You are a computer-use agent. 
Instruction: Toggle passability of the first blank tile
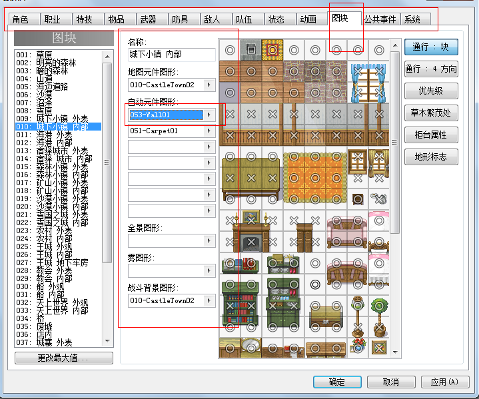coord(230,50)
